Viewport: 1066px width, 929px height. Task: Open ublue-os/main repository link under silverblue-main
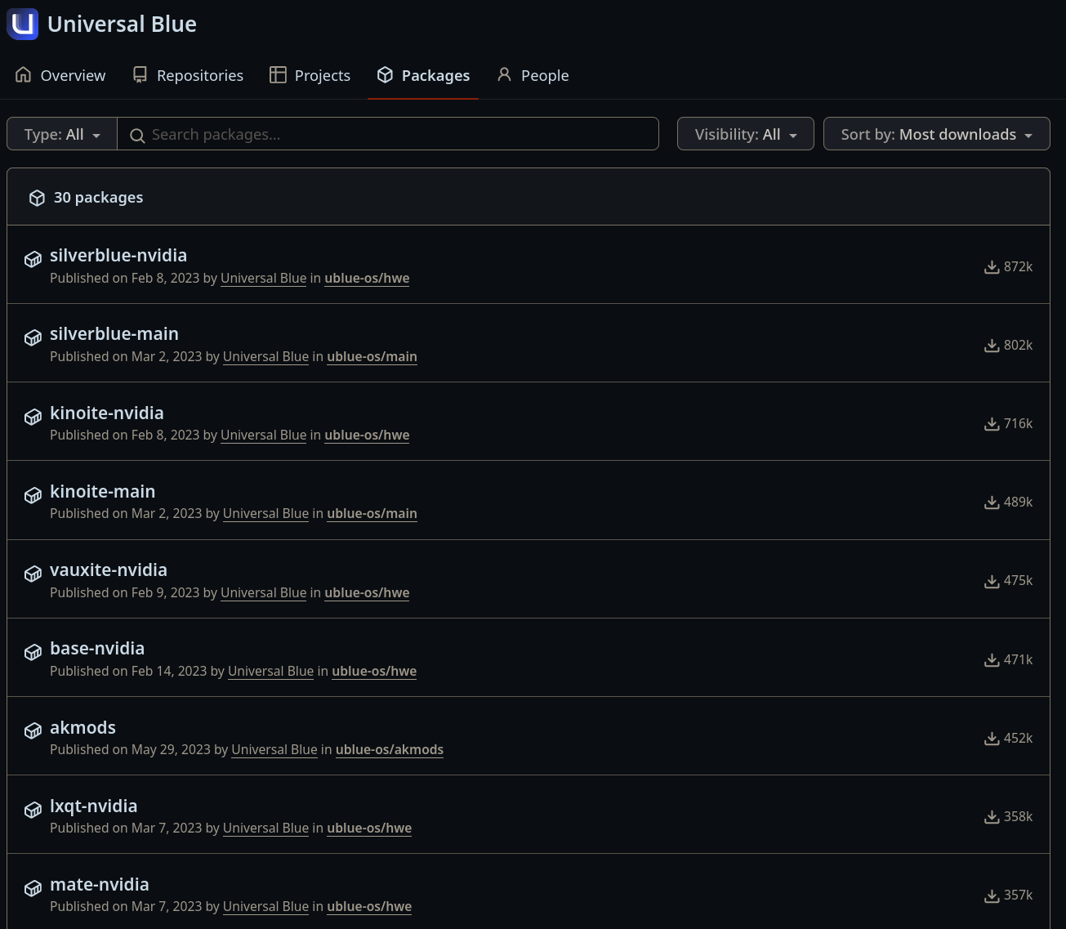(x=372, y=356)
